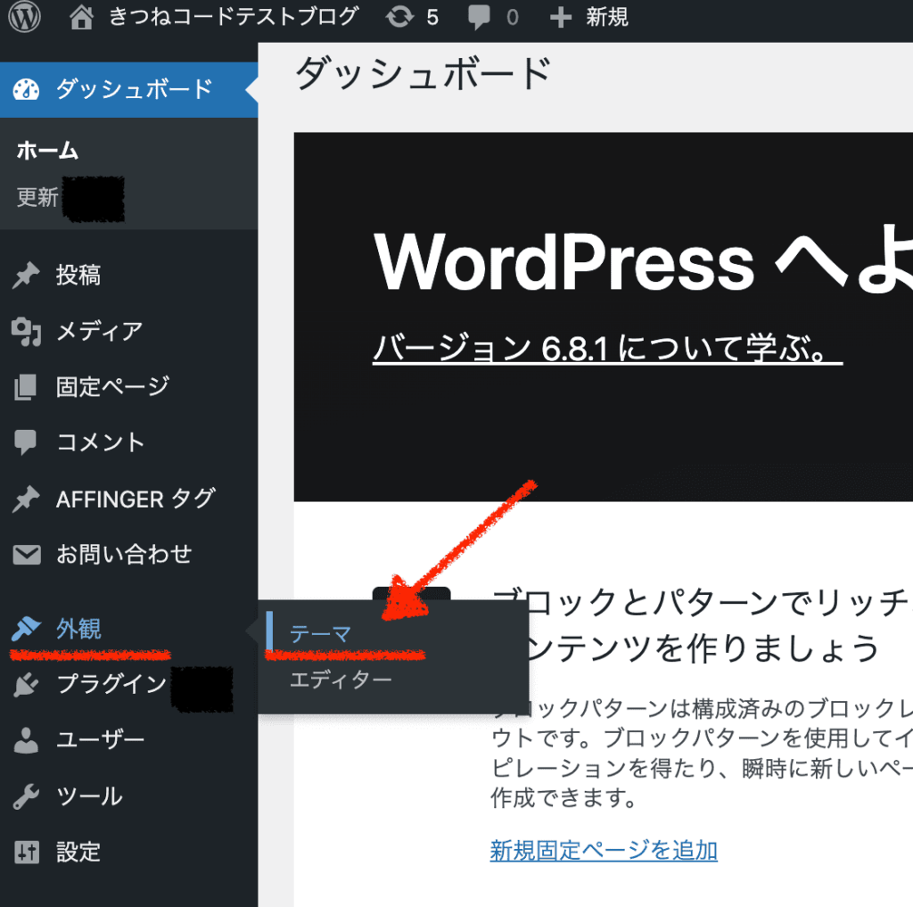Open the 投稿 menu
The image size is (913, 907).
pos(78,275)
